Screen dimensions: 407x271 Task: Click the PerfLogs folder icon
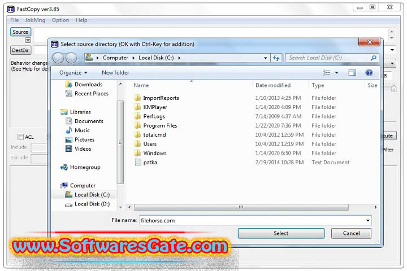coord(137,116)
